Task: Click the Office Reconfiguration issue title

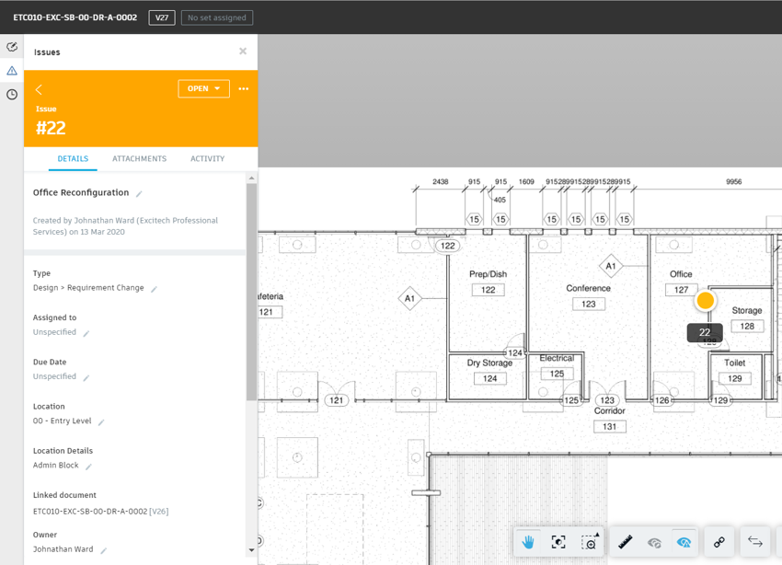Action: [x=81, y=192]
